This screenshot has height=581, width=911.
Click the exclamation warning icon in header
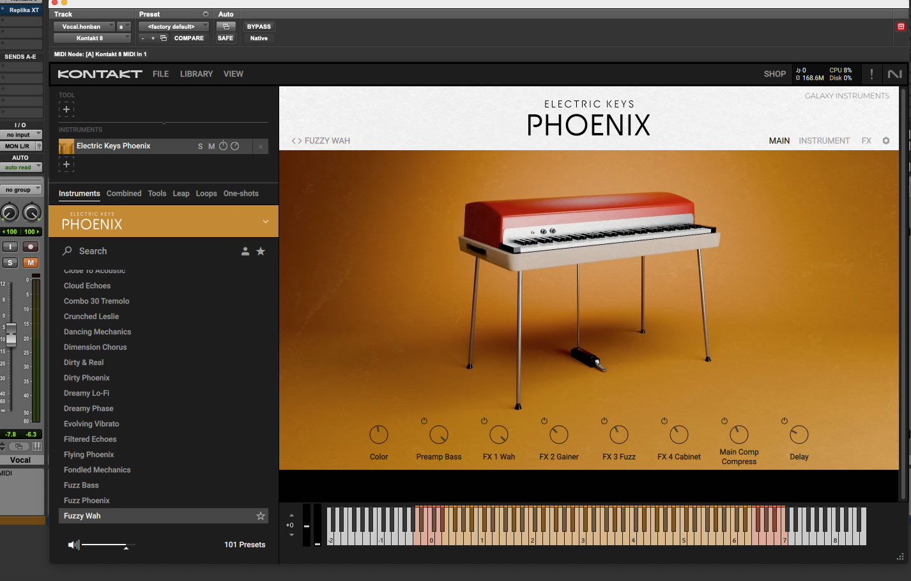click(x=871, y=74)
